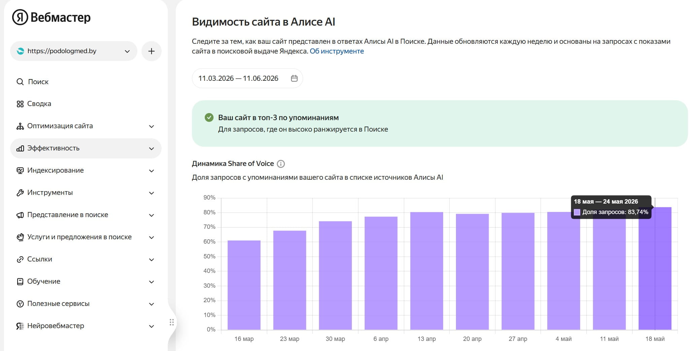Open the Об инструменте link
This screenshot has height=351, width=691.
coord(337,51)
